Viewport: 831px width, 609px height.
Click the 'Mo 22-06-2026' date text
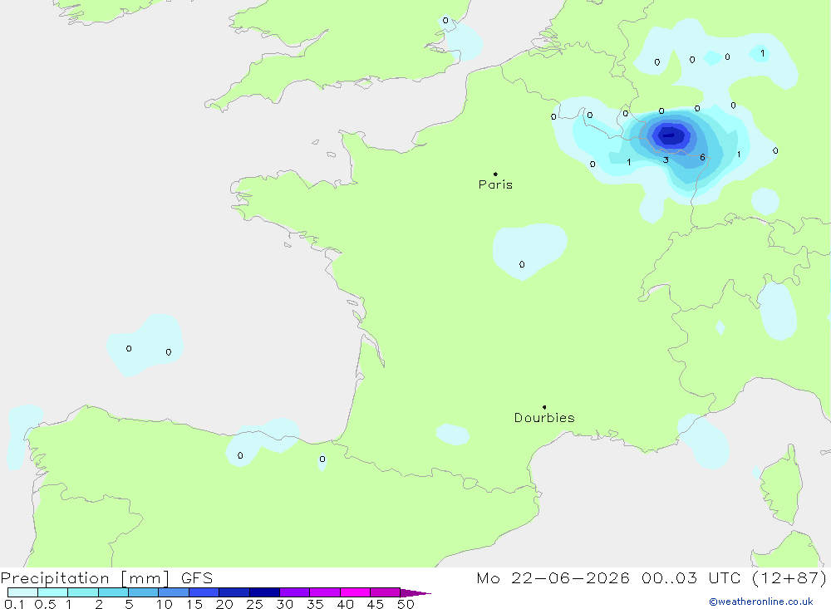[x=553, y=577]
